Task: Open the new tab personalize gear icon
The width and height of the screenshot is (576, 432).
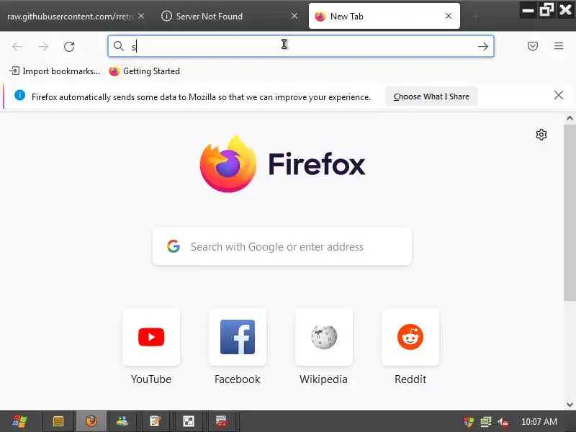Action: 541,135
